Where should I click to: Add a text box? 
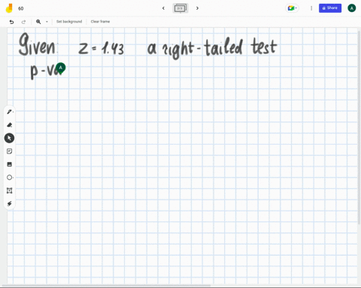(x=9, y=190)
